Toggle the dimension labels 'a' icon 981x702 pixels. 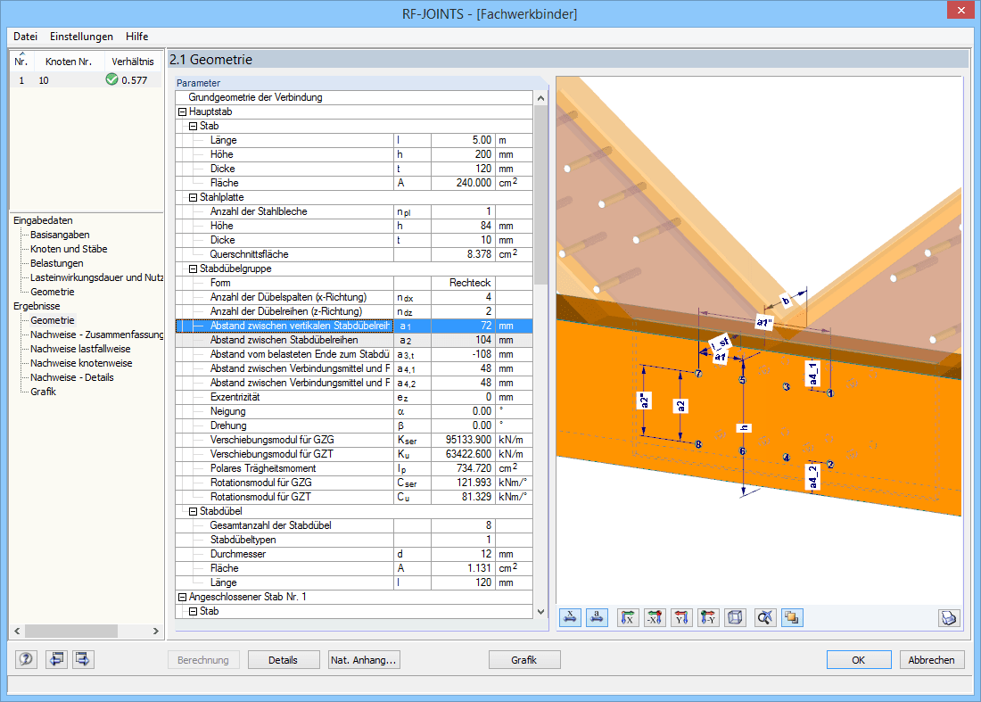(598, 617)
